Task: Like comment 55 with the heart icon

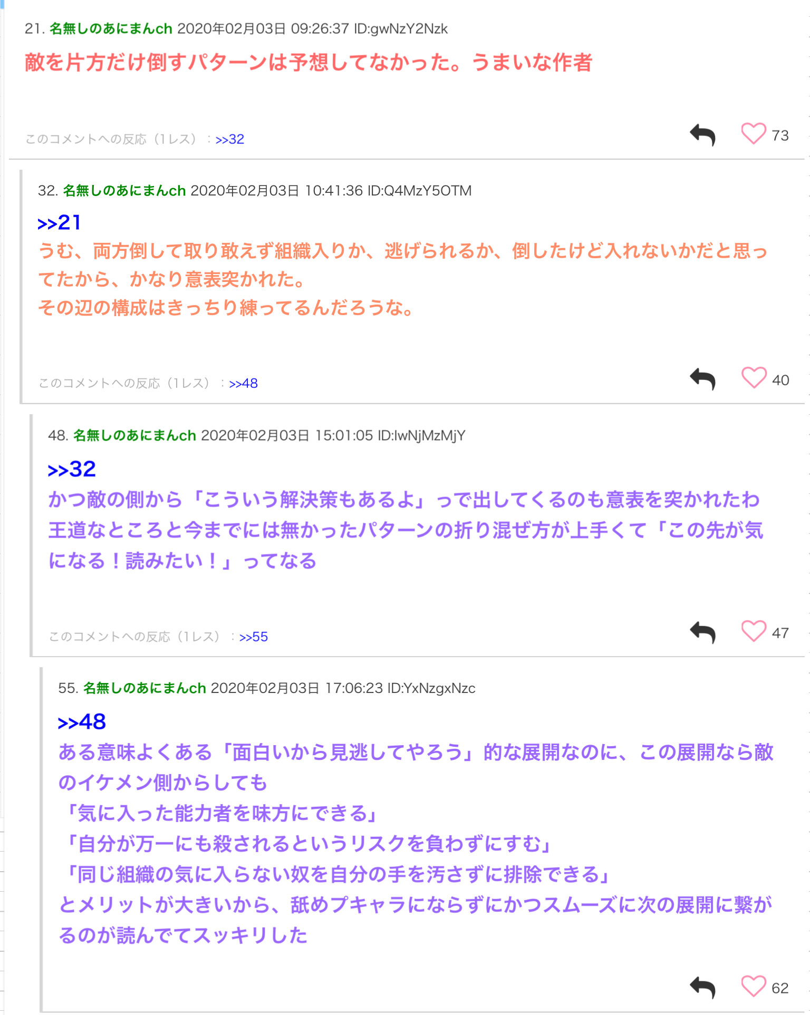Action: pos(754,986)
